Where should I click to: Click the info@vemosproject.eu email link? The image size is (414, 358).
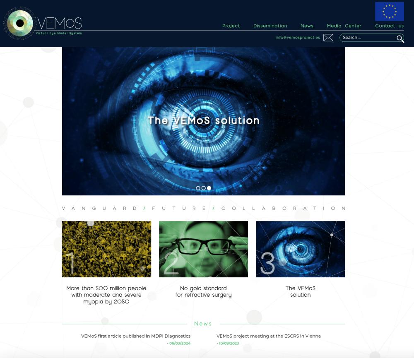click(298, 38)
